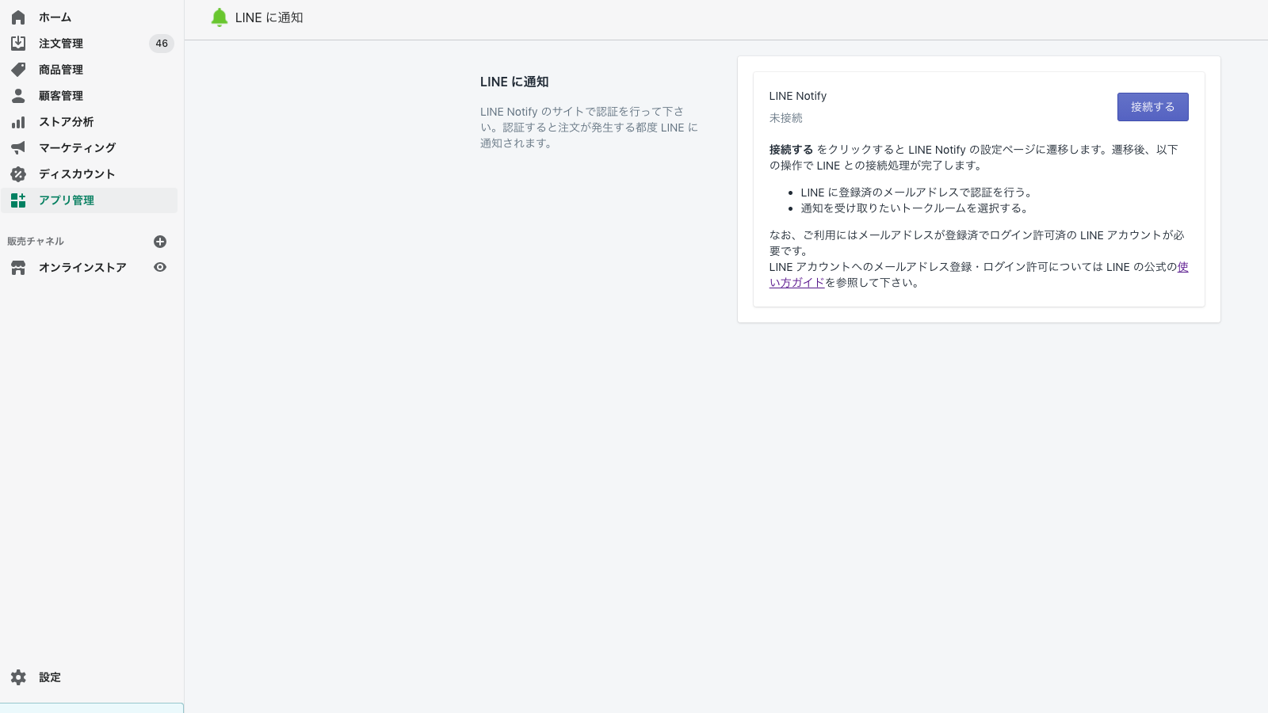Expand 販売チャネル with the plus button
This screenshot has width=1268, height=713.
click(160, 242)
